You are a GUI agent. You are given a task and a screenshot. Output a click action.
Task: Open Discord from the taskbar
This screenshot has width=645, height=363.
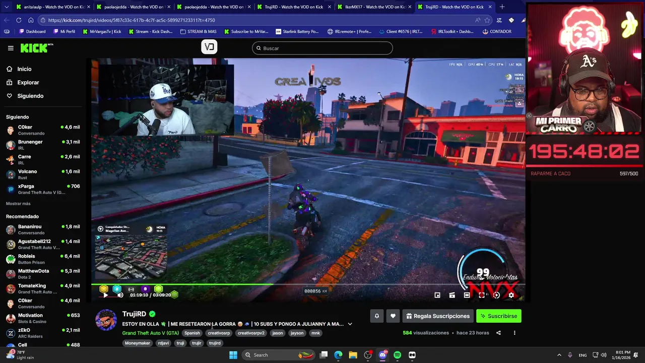point(382,355)
